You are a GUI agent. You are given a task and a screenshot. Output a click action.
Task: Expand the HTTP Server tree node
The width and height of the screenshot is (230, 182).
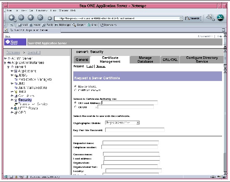12,108
